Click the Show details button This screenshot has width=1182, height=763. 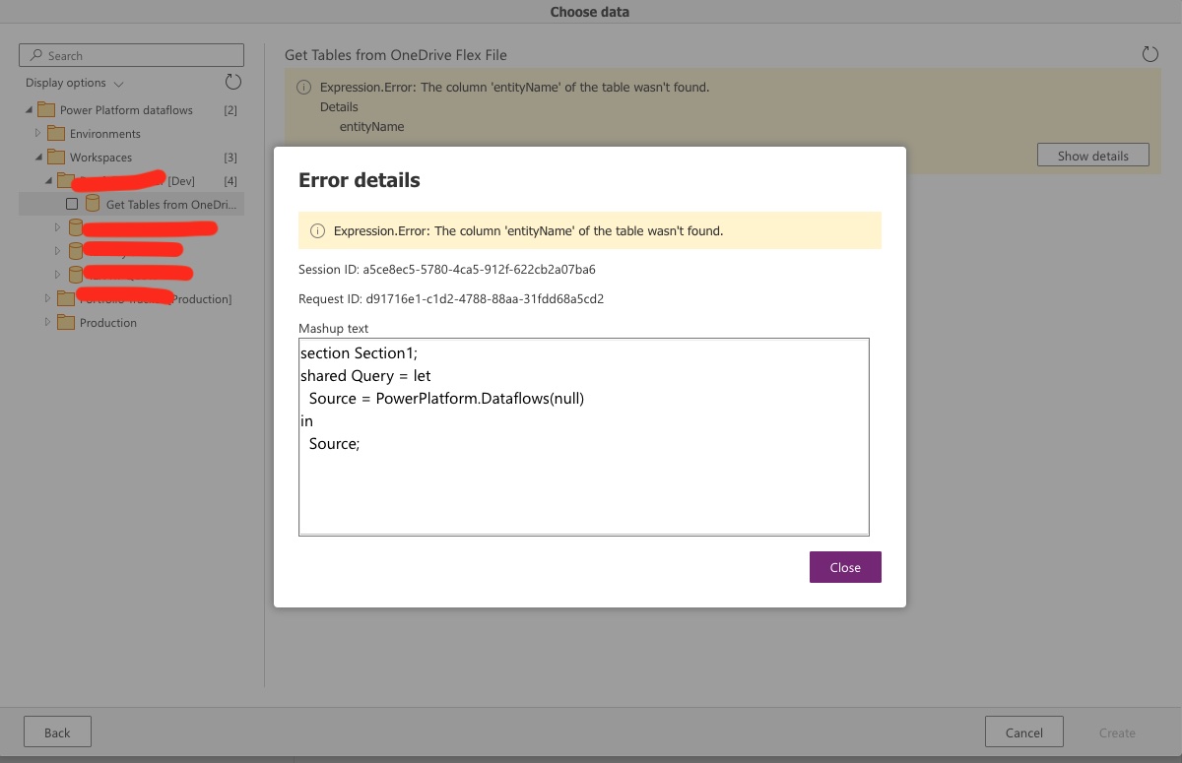click(x=1093, y=156)
